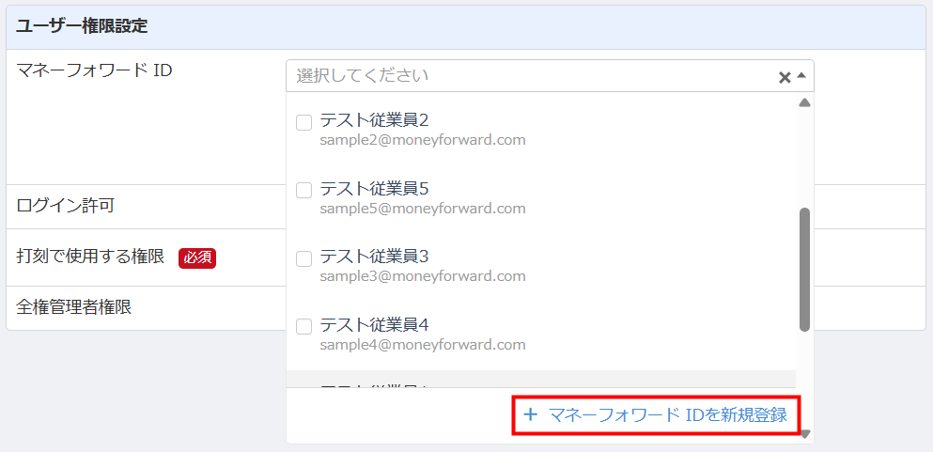Choose the テスト従業員2 name option
Viewport: 933px width, 452px height.
374,120
